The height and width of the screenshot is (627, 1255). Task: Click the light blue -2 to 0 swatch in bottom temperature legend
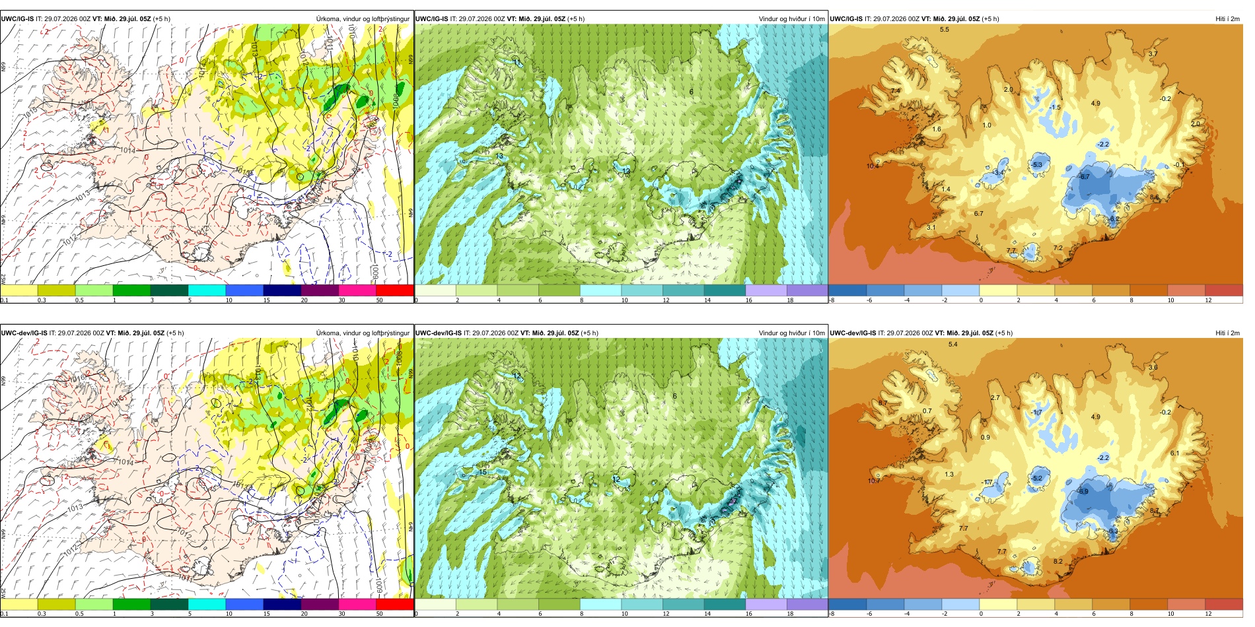[x=960, y=604]
